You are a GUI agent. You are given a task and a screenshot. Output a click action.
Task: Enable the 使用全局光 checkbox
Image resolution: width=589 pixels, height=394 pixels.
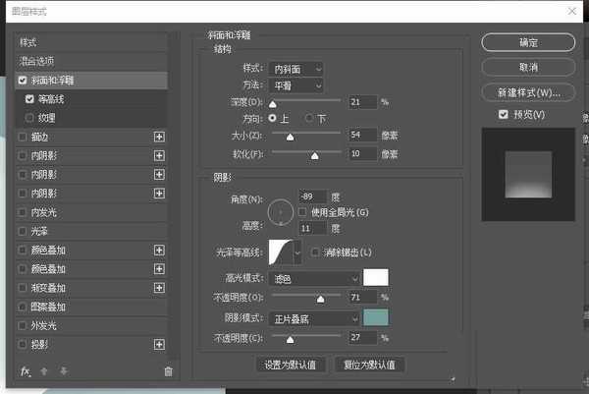(x=302, y=211)
